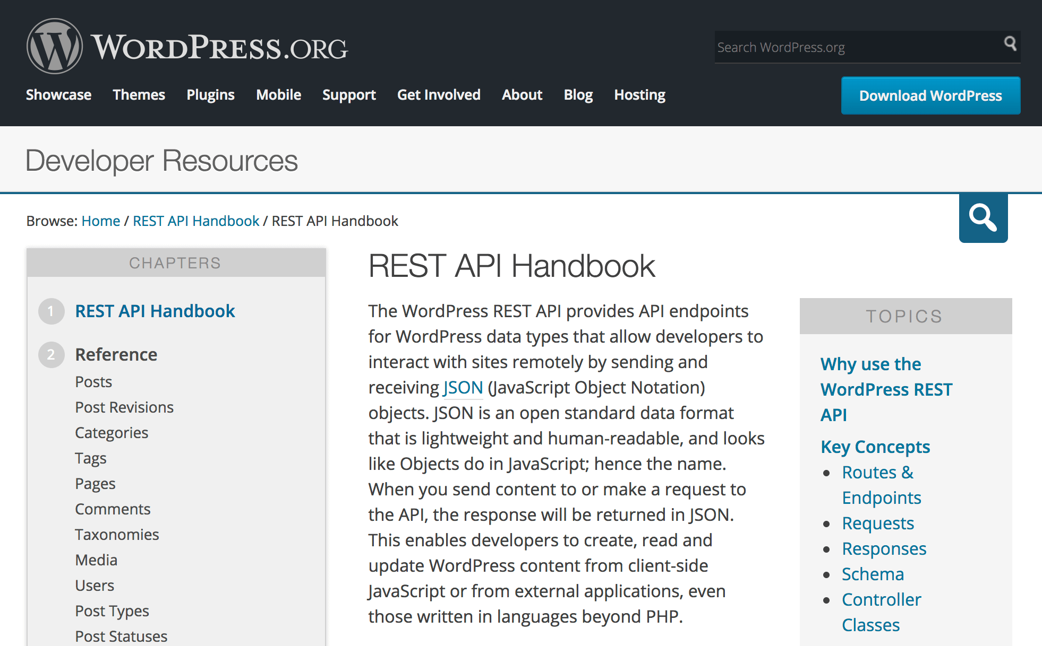The width and height of the screenshot is (1042, 646).
Task: Open the Support navigation page
Action: 348,94
